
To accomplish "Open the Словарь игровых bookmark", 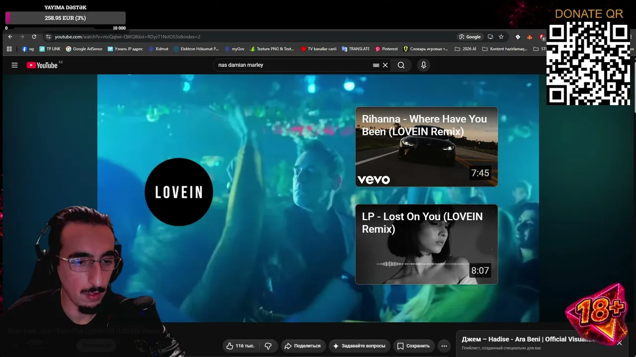I will click(x=426, y=49).
